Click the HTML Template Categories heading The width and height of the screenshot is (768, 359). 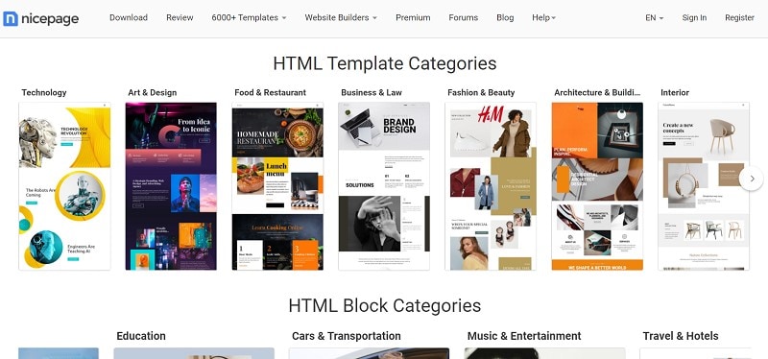(385, 63)
